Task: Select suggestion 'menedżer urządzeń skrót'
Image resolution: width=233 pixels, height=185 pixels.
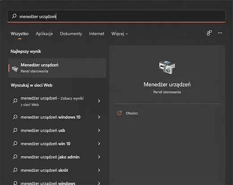Action: coord(57,170)
